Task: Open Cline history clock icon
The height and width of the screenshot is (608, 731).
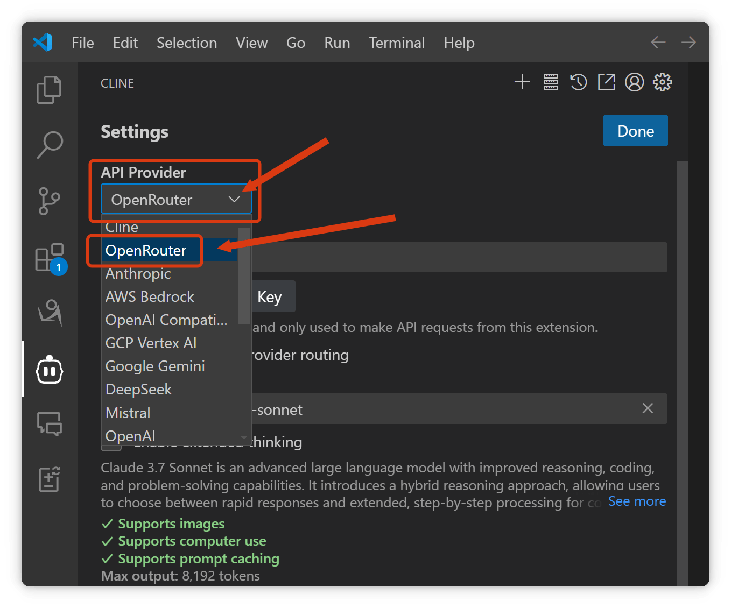Action: (579, 82)
